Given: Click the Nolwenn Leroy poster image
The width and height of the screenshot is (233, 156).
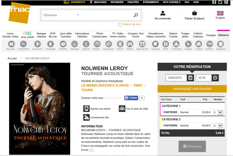Looking at the screenshot, I should [x=40, y=109].
